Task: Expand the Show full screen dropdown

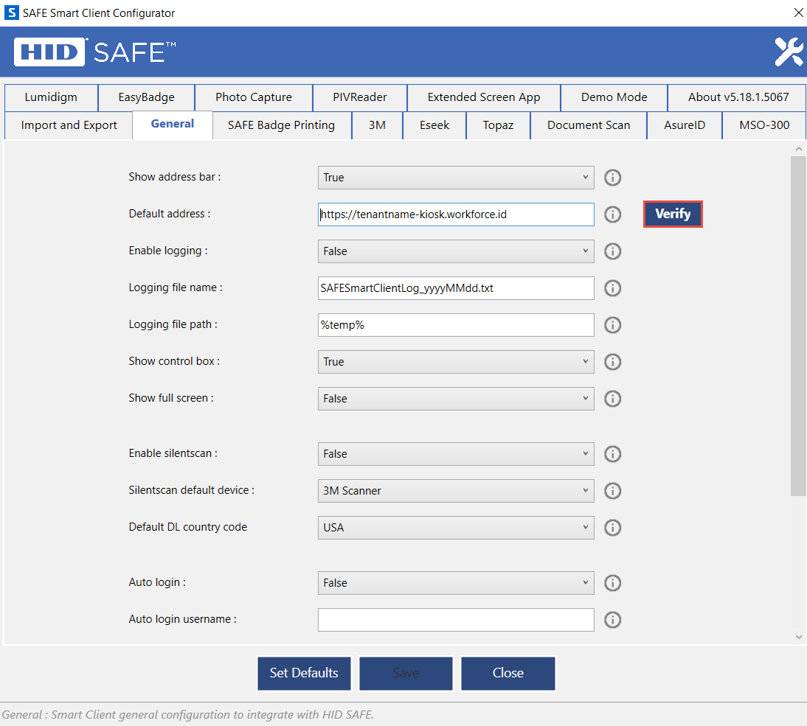Action: pyautogui.click(x=456, y=399)
